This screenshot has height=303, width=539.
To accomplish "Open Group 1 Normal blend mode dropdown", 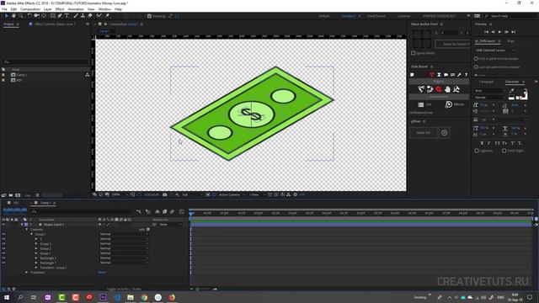I will point(124,234).
